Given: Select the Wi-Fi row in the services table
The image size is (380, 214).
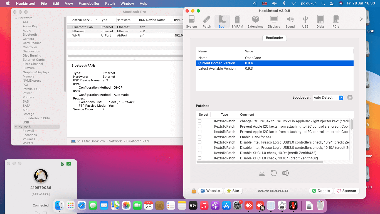Looking at the screenshot, I should [125, 35].
